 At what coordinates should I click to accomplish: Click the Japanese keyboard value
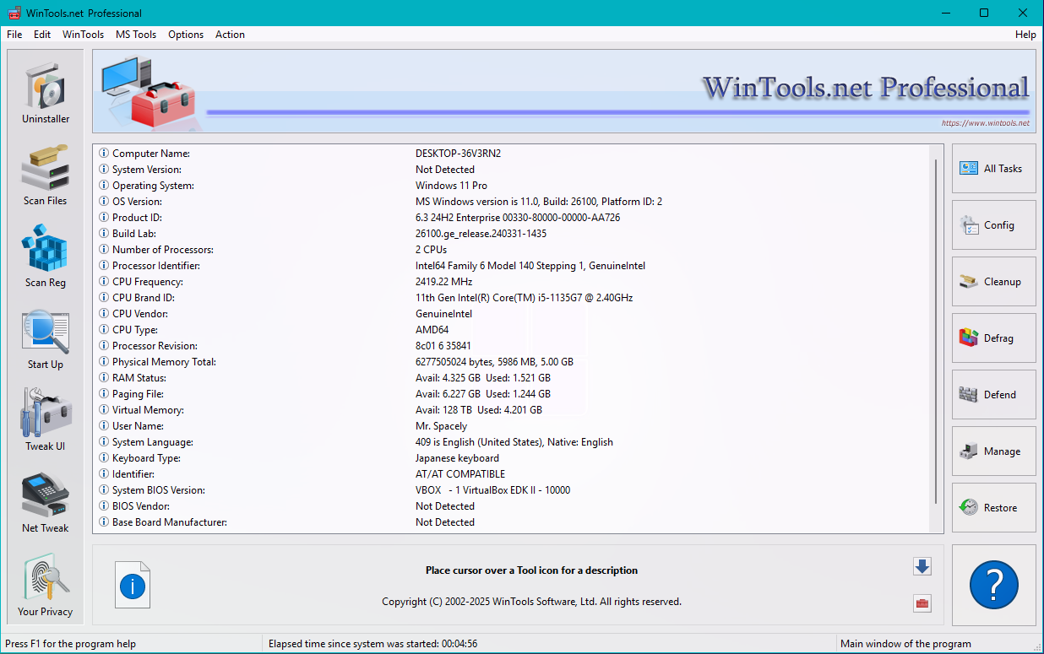(457, 458)
